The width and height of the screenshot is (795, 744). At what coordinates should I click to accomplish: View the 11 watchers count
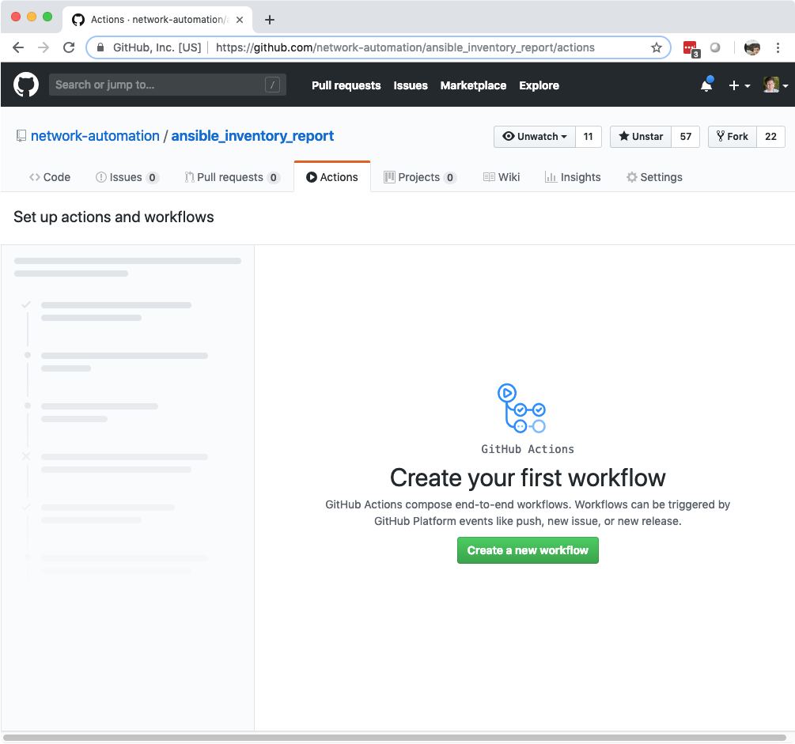(588, 136)
